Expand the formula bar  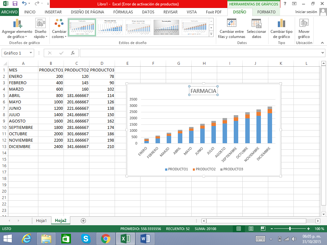[323, 53]
